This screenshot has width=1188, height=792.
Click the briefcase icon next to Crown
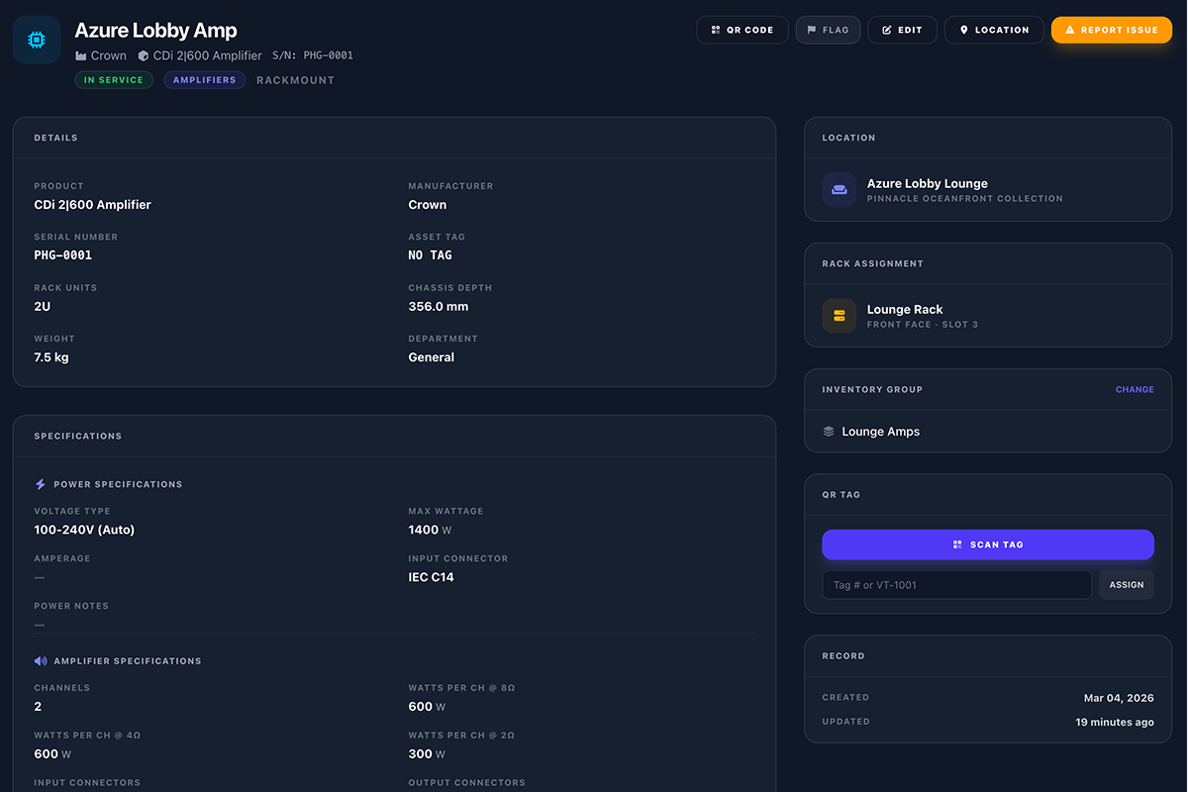click(82, 55)
